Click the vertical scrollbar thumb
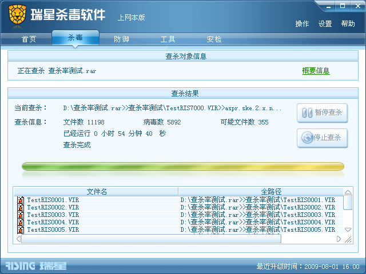The height and width of the screenshot is (274, 366). (x=348, y=203)
